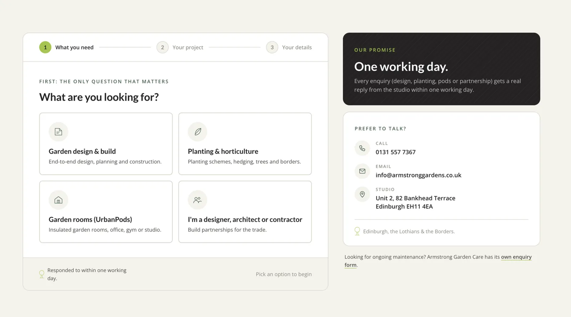Choose Garden design & build option title
Image resolution: width=571 pixels, height=317 pixels.
[82, 151]
